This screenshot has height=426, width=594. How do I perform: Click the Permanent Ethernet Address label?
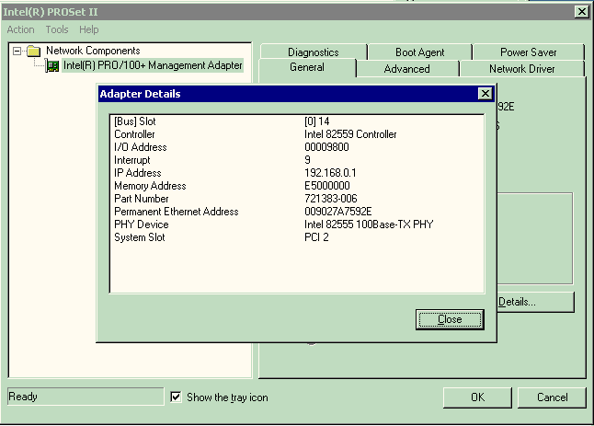click(177, 212)
